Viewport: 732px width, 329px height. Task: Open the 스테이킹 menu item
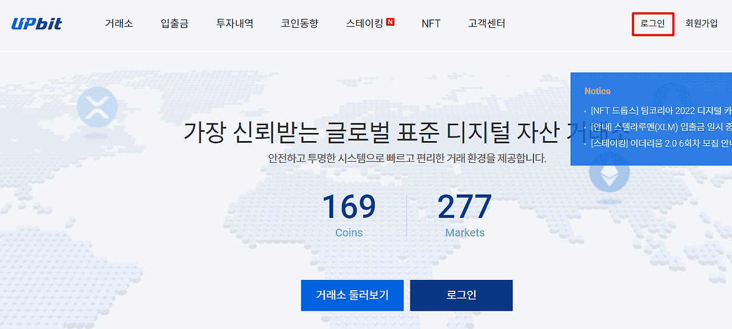coord(364,23)
